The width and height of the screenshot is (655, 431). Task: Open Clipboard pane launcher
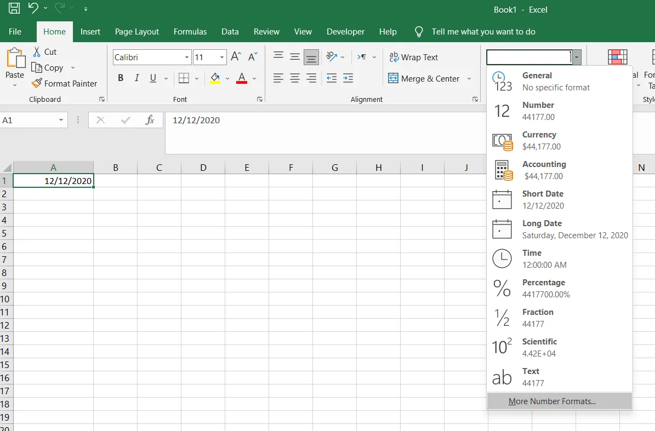tap(101, 99)
